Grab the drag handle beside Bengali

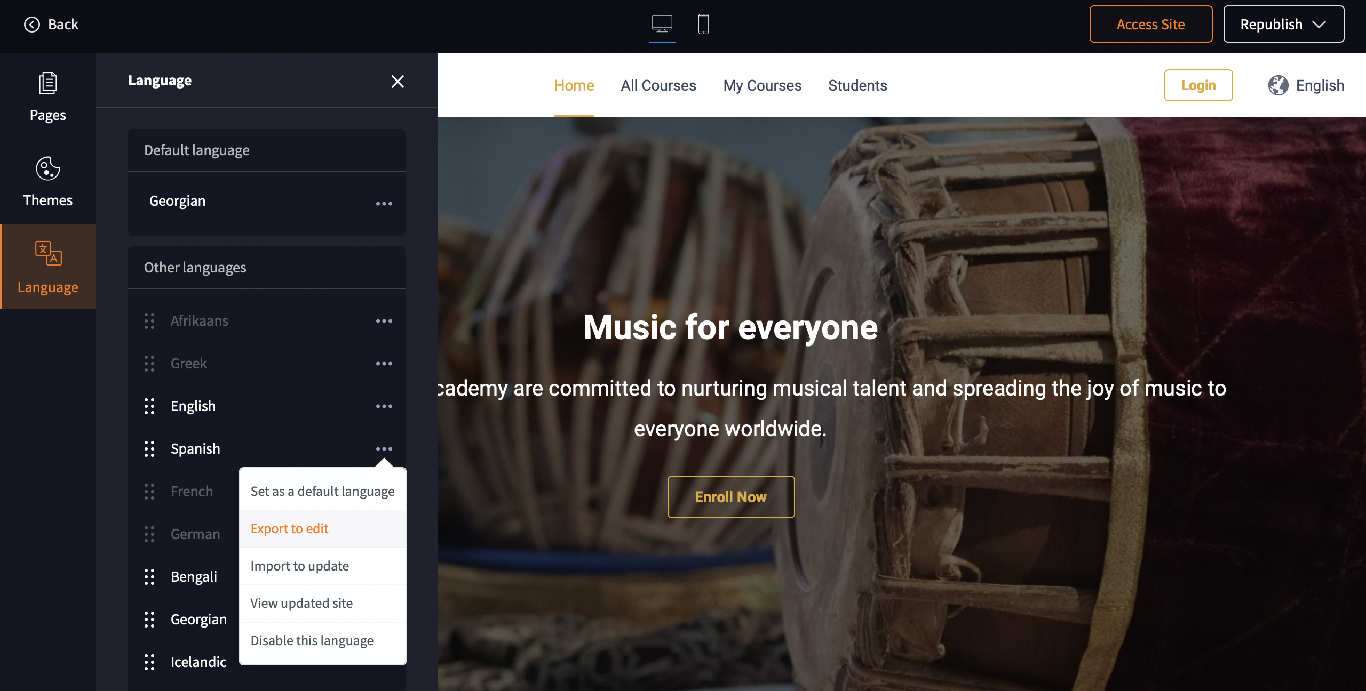click(149, 577)
